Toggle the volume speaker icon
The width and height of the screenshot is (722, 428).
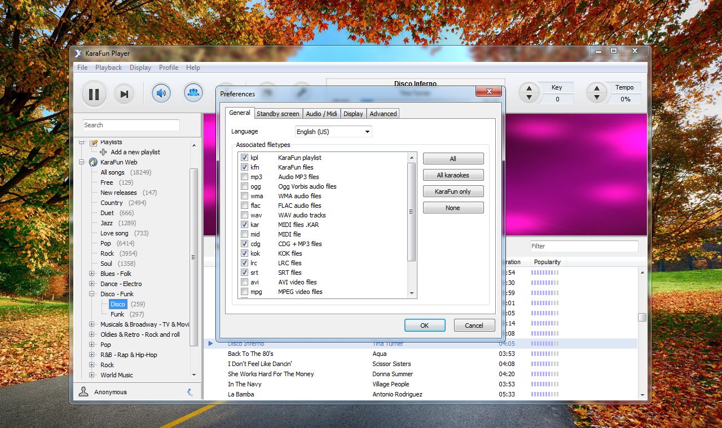point(161,92)
